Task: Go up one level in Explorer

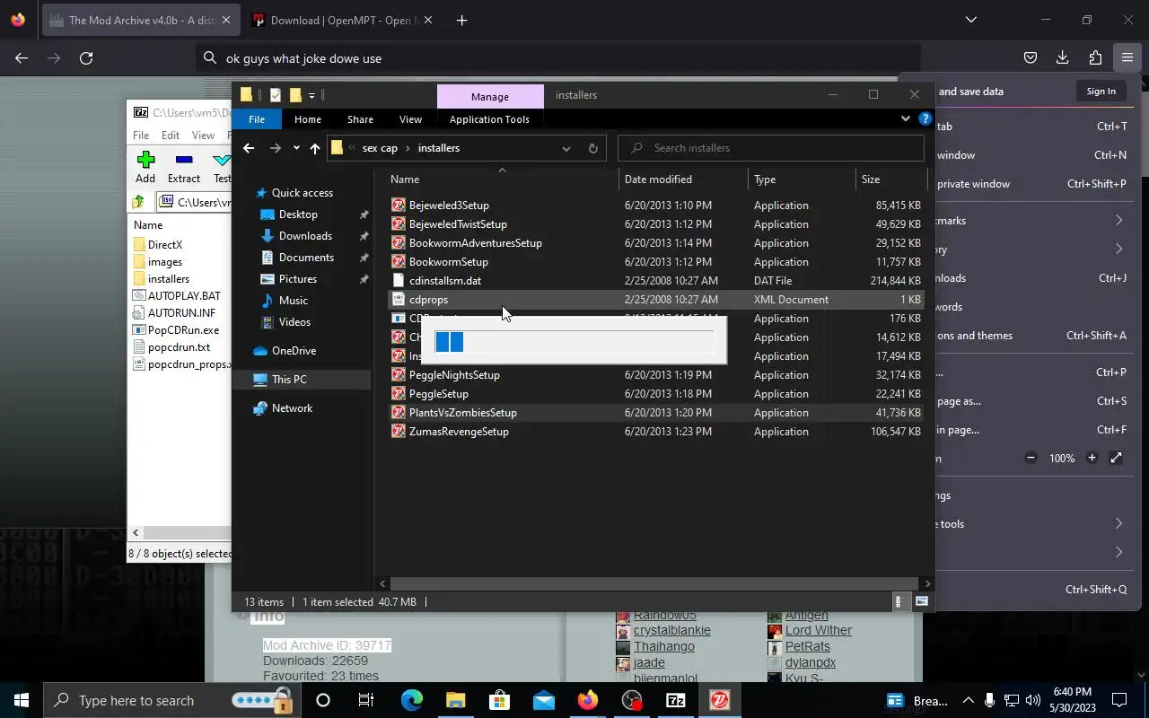Action: tap(314, 148)
